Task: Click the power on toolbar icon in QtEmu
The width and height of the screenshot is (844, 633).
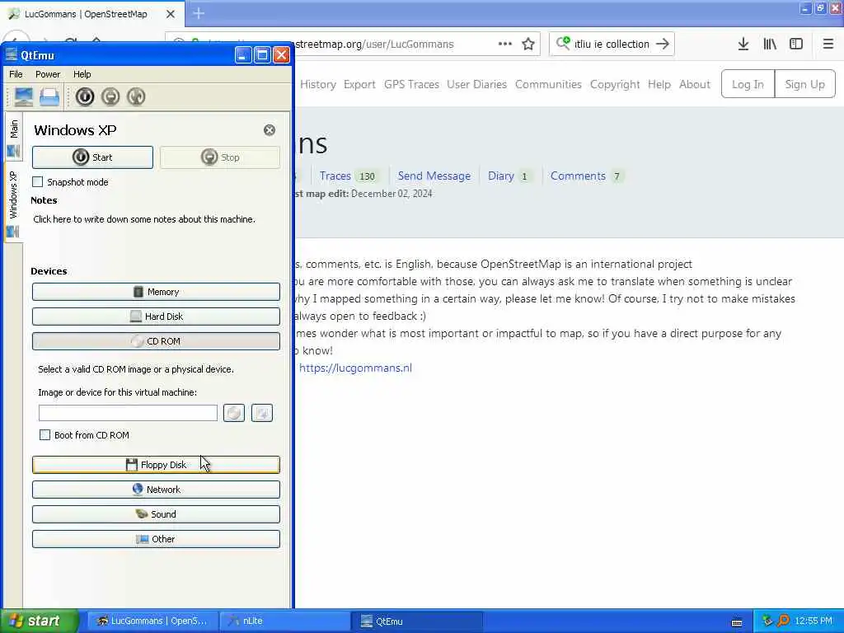Action: [x=85, y=97]
